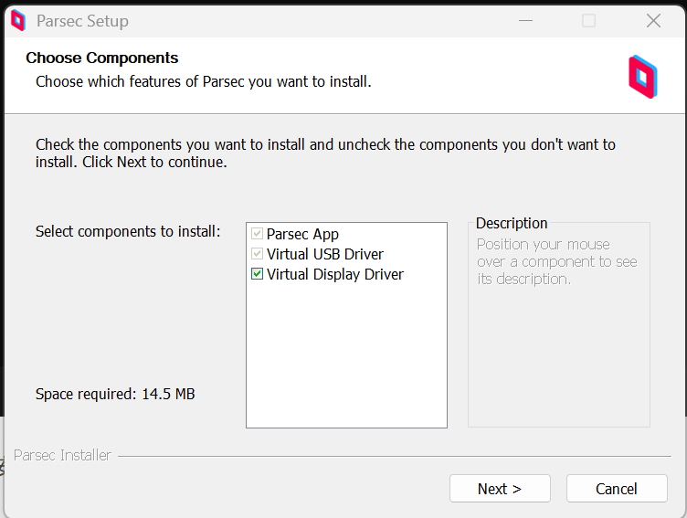Click the Parsec Installer footer label

tap(62, 455)
